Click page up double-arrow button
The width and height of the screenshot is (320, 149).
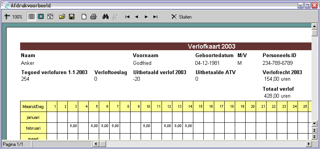coord(314,130)
